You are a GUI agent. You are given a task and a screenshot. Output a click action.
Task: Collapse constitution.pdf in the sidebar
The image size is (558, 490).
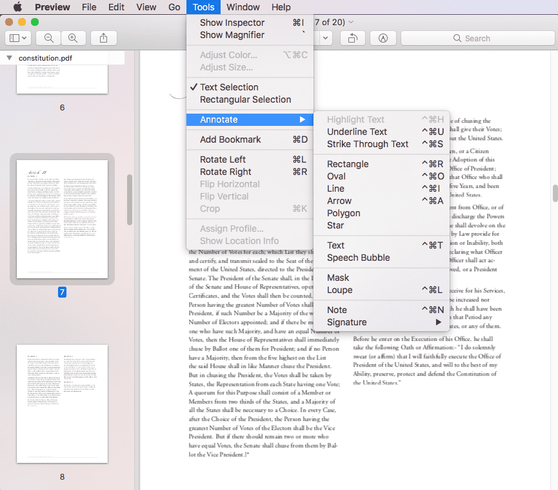pyautogui.click(x=8, y=57)
